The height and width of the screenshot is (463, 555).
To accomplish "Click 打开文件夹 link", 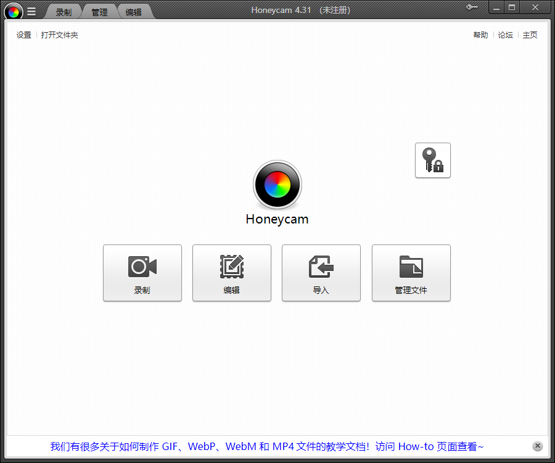I will 59,35.
